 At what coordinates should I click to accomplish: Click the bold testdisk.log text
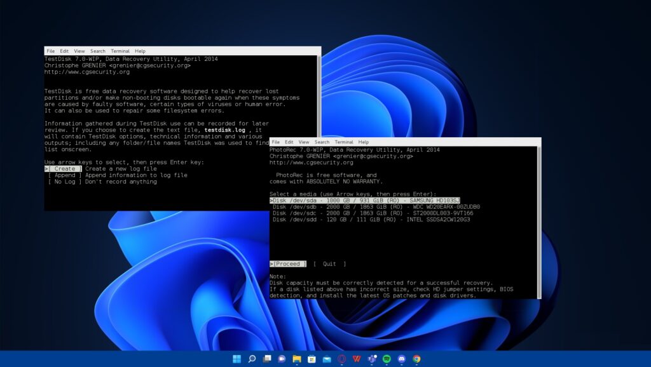(x=224, y=130)
